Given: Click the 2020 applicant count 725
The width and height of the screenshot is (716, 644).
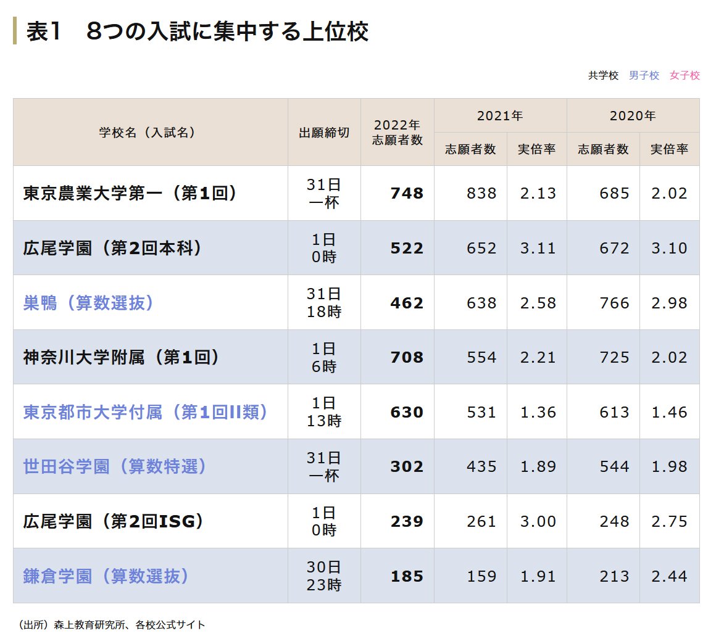Looking at the screenshot, I should 614,357.
